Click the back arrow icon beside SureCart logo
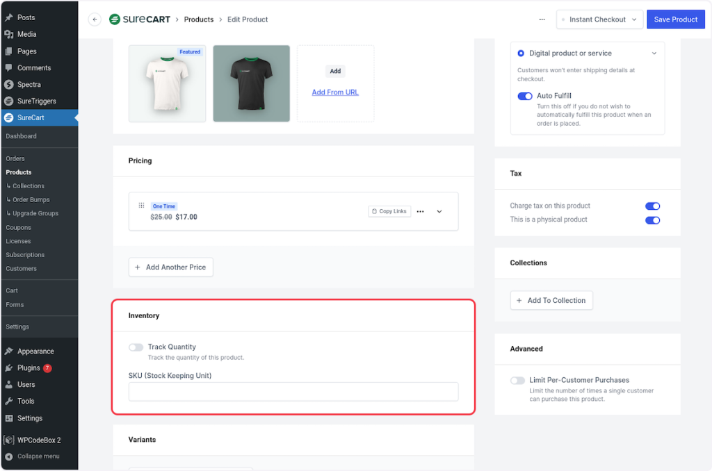 pos(95,19)
